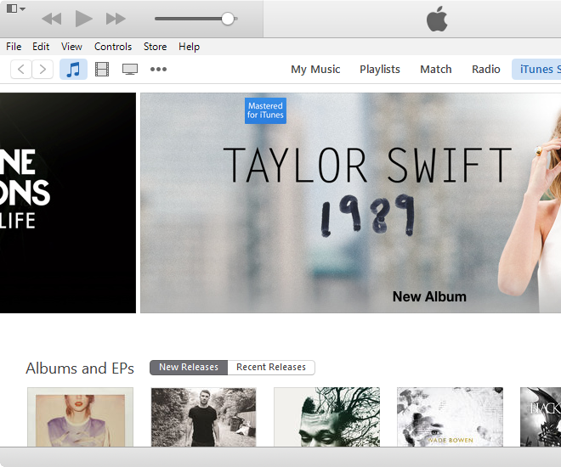Open the Taylor Swift 1989 banner
This screenshot has width=561, height=467.
click(x=350, y=203)
